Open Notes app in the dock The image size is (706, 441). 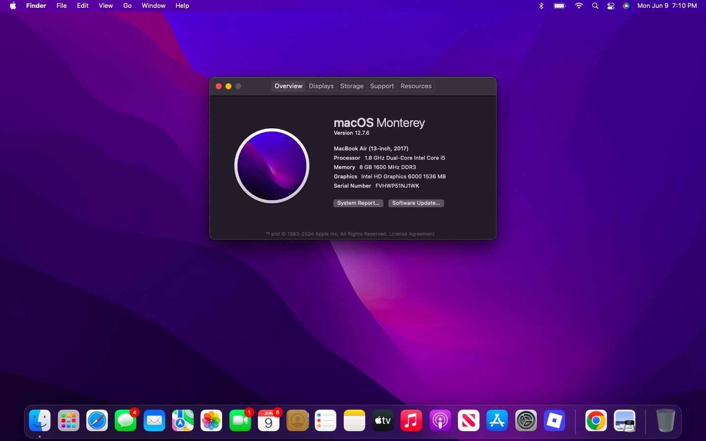pos(354,420)
